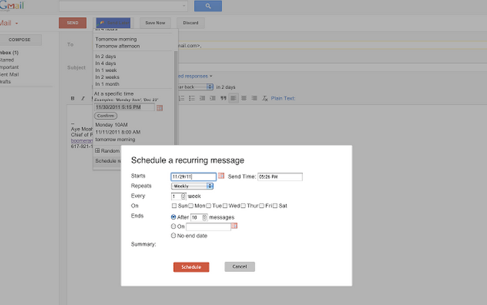Click the Cancel button in the dialog

[x=239, y=267]
